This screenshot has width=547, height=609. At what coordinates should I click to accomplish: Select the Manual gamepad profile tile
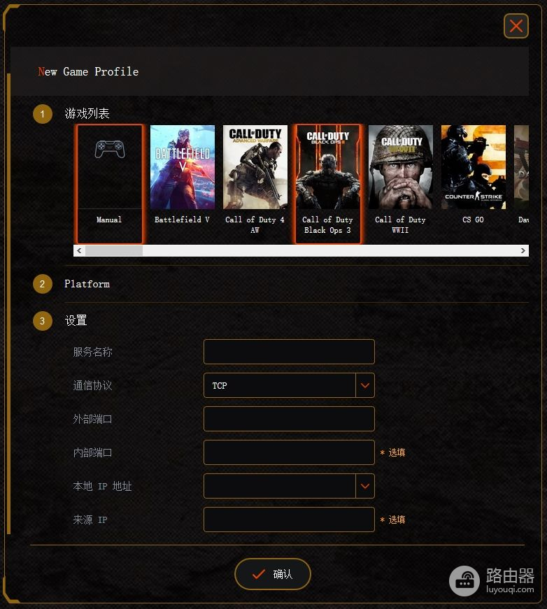click(x=109, y=184)
